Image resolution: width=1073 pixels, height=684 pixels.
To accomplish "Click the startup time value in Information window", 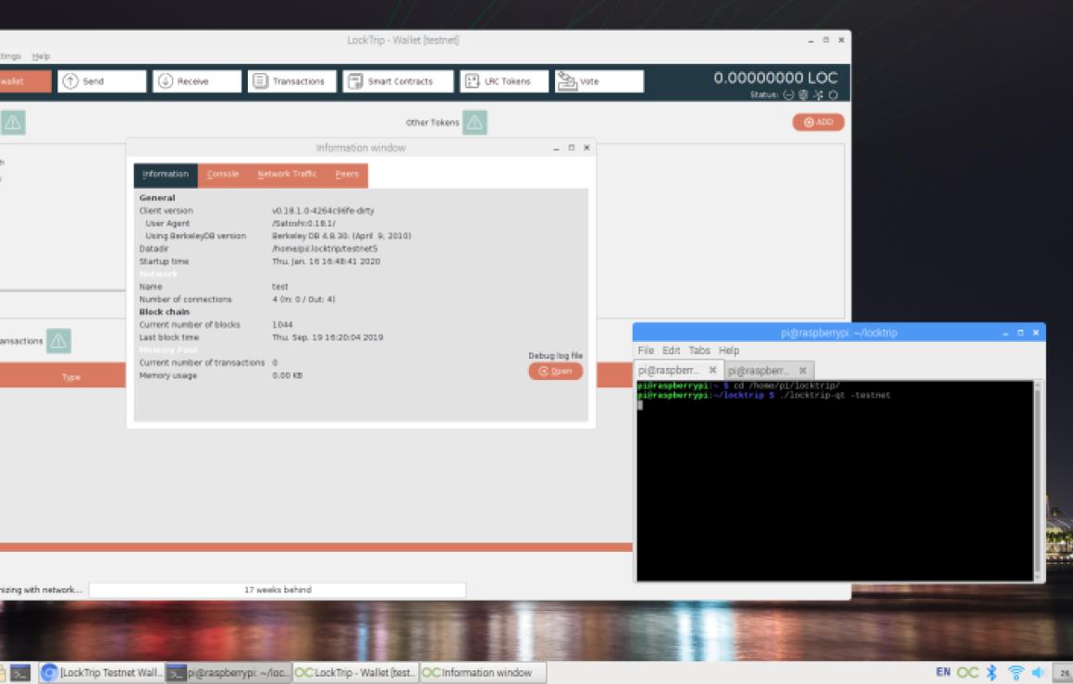I will click(x=326, y=262).
